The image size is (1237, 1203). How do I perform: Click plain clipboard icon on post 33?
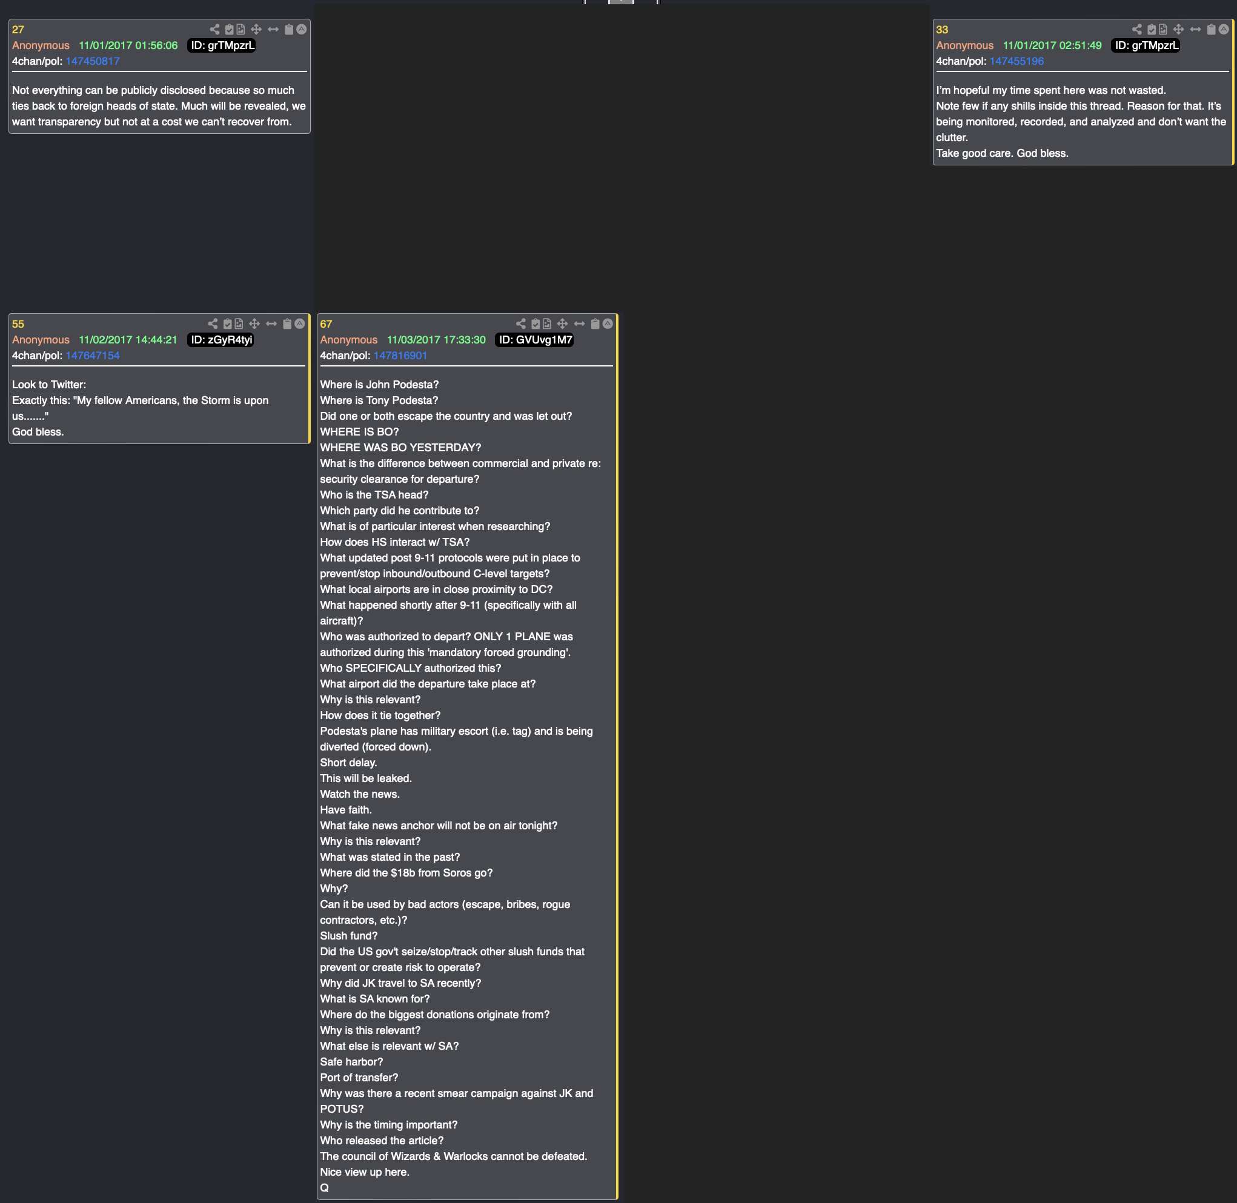tap(1211, 29)
